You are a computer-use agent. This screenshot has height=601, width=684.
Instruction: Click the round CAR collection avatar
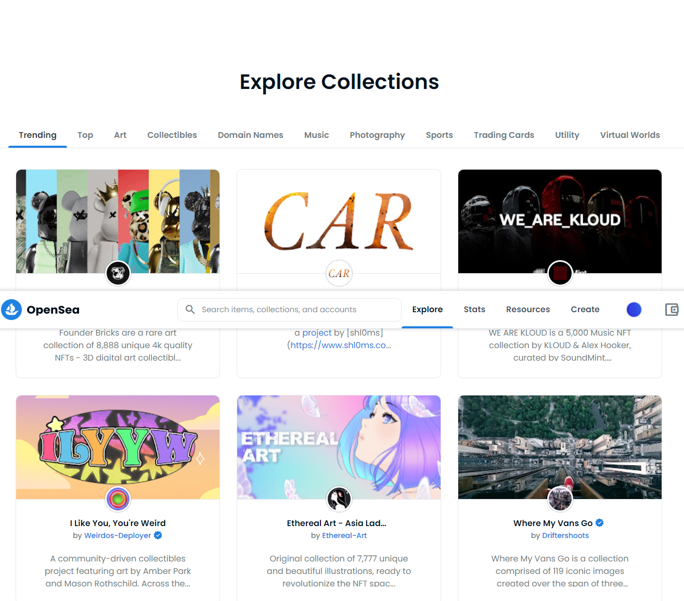339,273
